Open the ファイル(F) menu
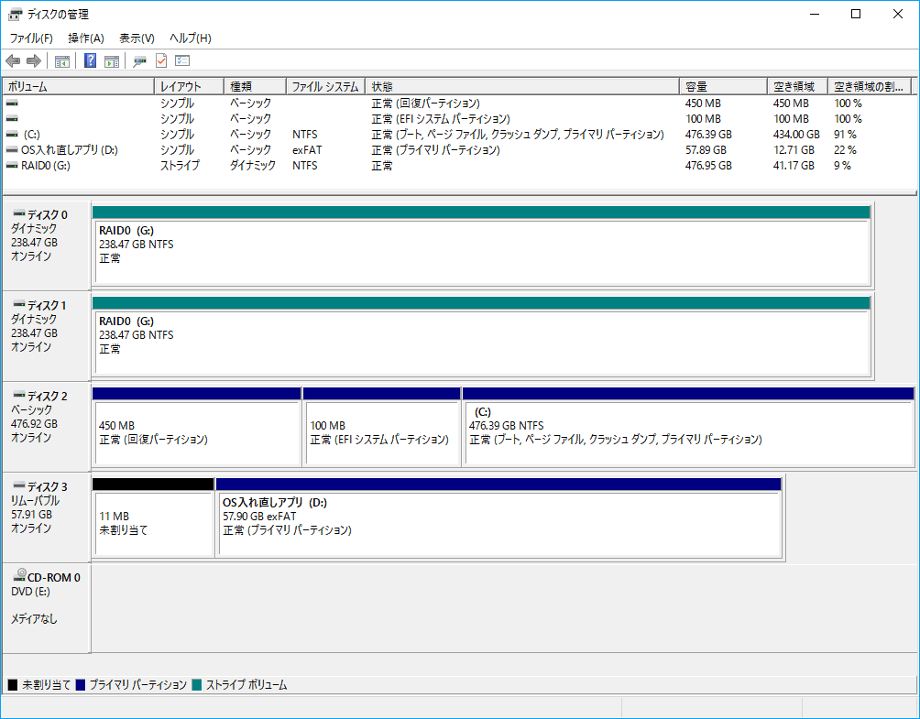The height and width of the screenshot is (719, 920). [x=31, y=38]
